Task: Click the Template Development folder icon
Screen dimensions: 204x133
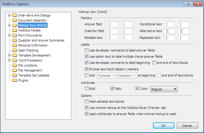Action: pos(15,55)
